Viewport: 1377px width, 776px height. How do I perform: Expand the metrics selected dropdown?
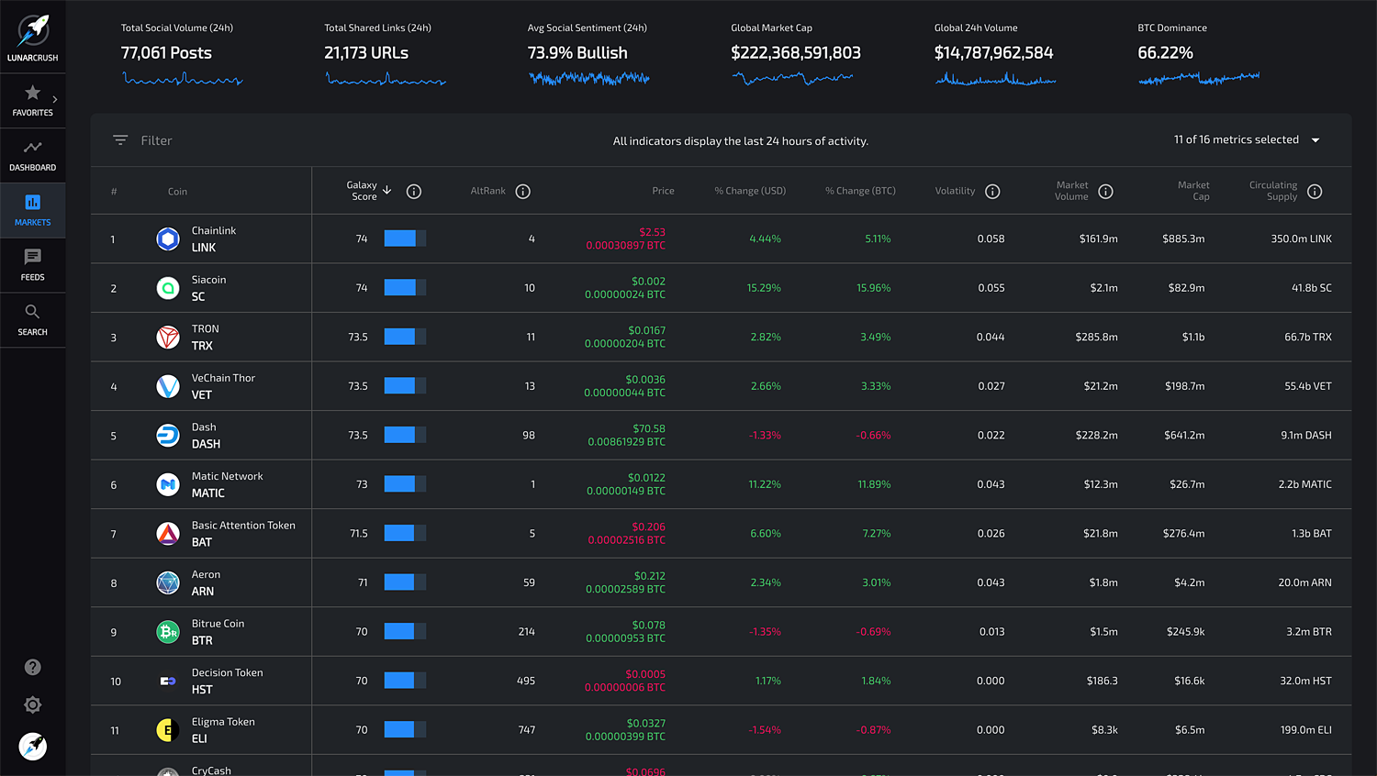[x=1315, y=140]
